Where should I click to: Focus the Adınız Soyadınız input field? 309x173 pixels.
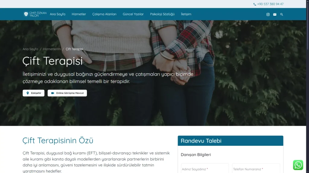pyautogui.click(x=205, y=168)
